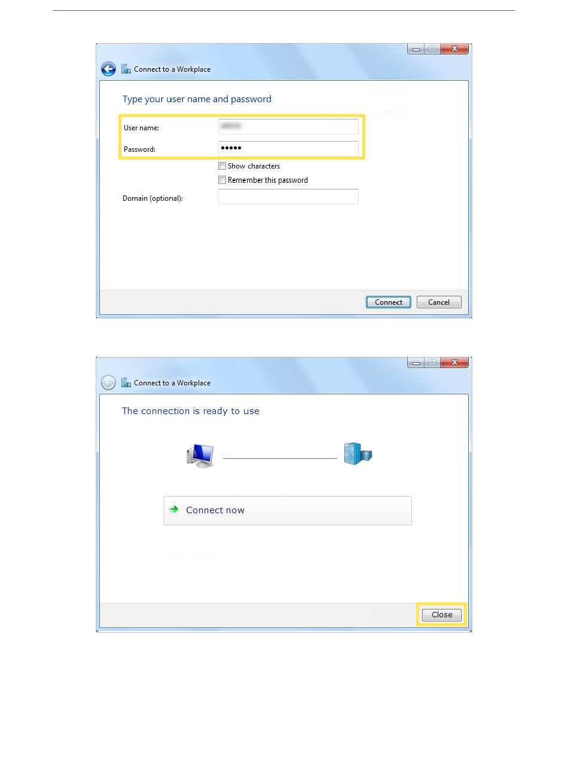Viewport: 568px width, 775px height.
Task: Close the top dialog with red X
Action: tap(454, 49)
